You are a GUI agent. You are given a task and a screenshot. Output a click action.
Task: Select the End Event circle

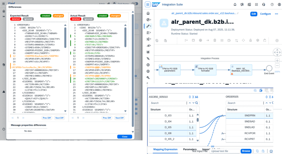point(269,68)
